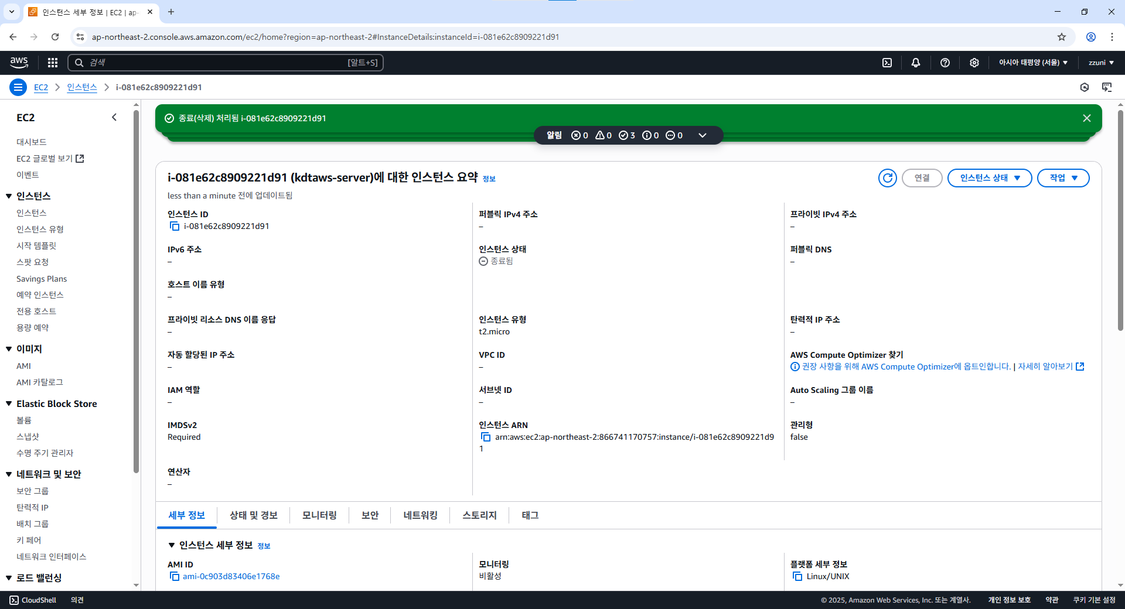The width and height of the screenshot is (1125, 609).
Task: Collapse the Elastic Block Store section
Action: point(9,404)
